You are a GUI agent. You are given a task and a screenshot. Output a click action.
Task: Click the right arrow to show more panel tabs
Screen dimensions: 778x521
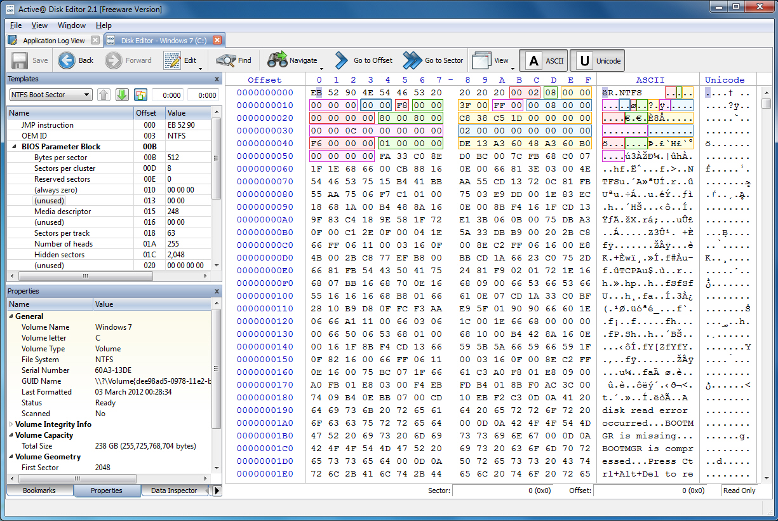pyautogui.click(x=217, y=491)
